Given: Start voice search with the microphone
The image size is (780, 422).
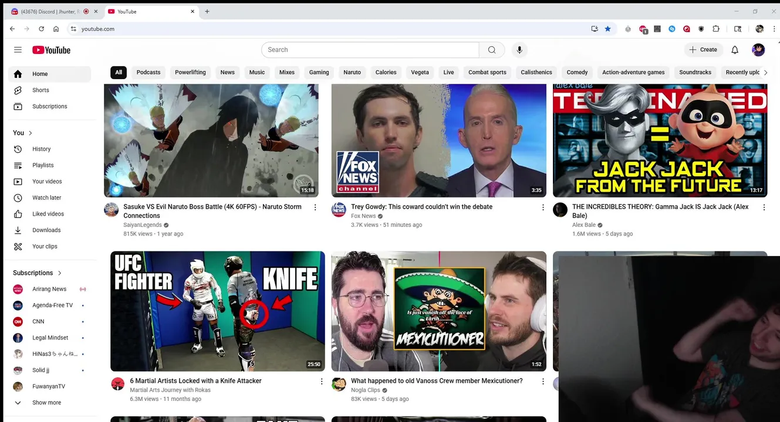Looking at the screenshot, I should (x=519, y=50).
